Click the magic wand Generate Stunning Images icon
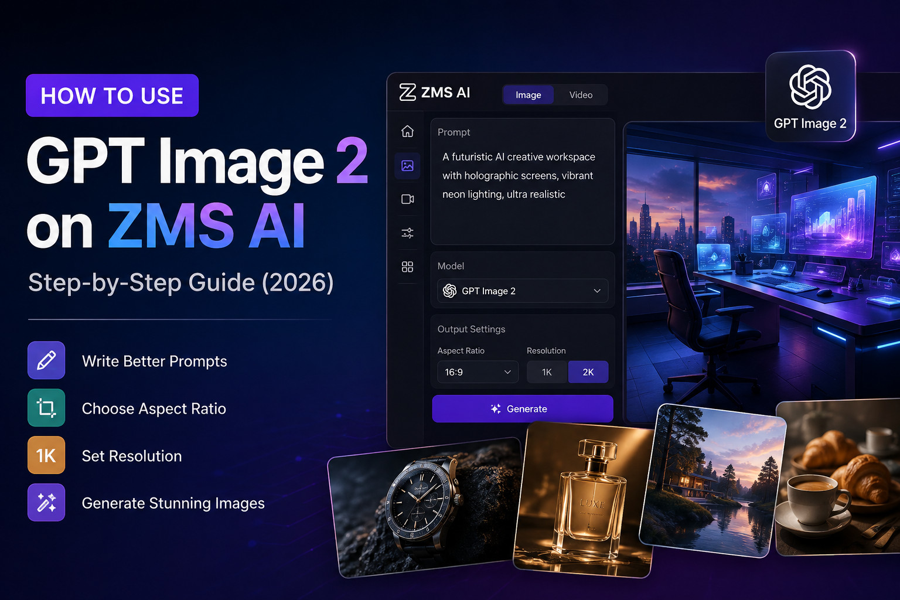Viewport: 900px width, 600px height. (x=46, y=503)
